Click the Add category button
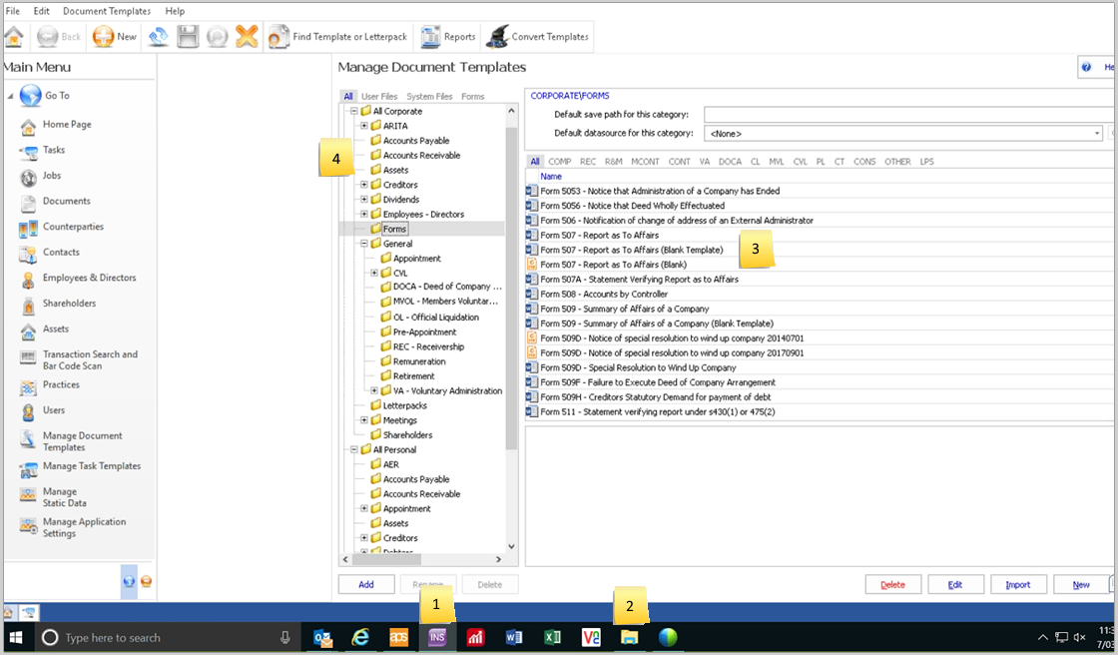This screenshot has width=1118, height=655. click(366, 585)
